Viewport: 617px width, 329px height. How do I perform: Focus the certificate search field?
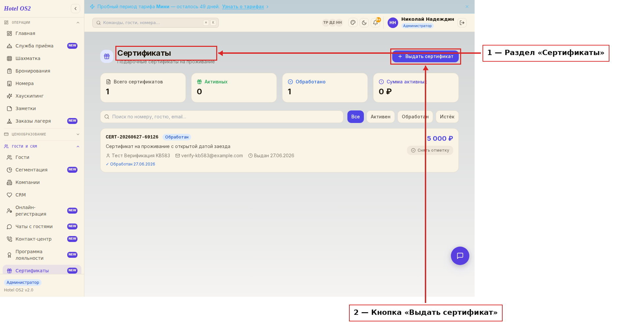[x=222, y=117]
